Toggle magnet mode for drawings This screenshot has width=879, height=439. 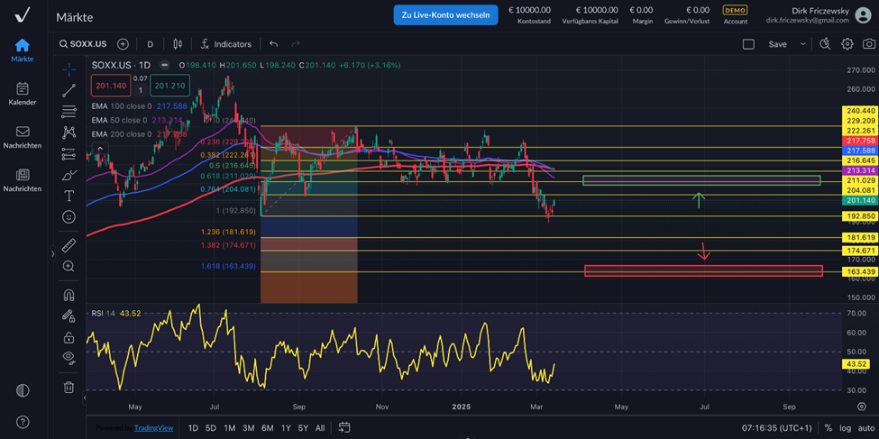point(69,295)
